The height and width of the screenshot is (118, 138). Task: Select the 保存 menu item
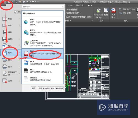[x=11, y=32]
